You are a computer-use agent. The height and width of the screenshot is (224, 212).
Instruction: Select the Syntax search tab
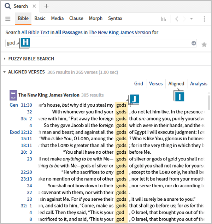tap(115, 18)
